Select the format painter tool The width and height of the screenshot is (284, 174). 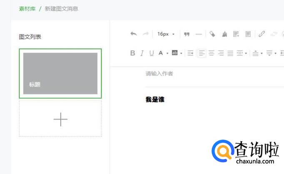pyautogui.click(x=212, y=34)
